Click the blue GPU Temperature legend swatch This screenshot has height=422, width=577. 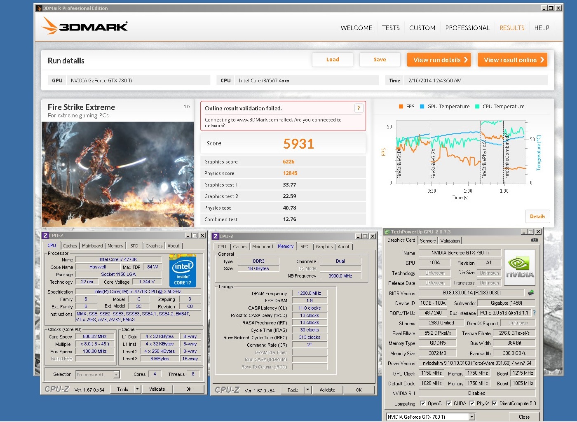point(422,107)
